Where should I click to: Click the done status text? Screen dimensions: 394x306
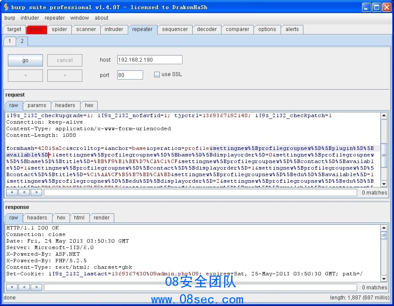(10, 298)
